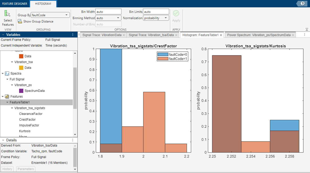Open document tabs overflow menu
310x173 pixels.
(305, 35)
